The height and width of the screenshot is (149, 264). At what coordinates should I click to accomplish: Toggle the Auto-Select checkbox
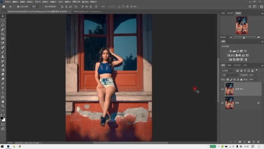coord(18,7)
